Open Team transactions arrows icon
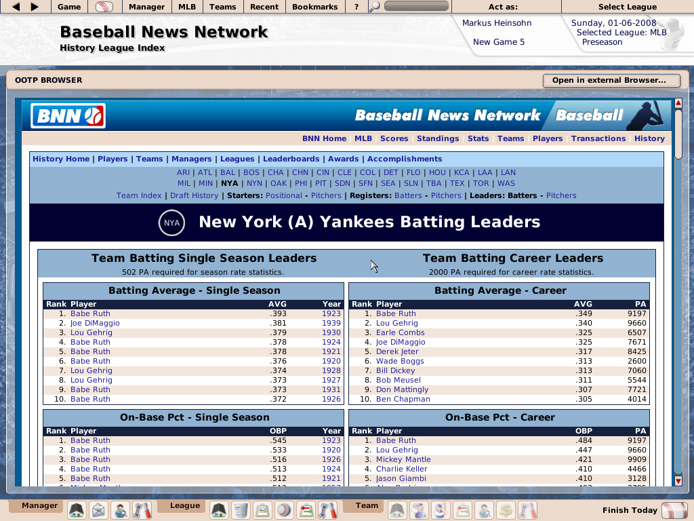 [x=462, y=510]
